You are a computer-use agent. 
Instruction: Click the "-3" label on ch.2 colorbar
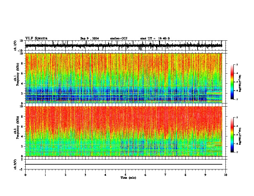point(236,118)
